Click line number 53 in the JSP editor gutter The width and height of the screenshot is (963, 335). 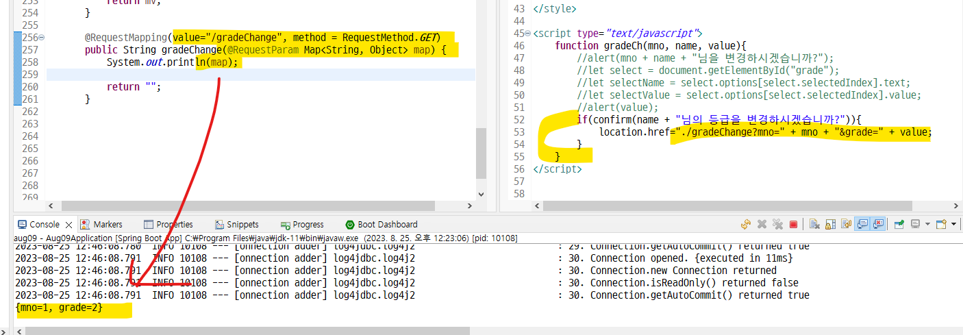pos(518,132)
